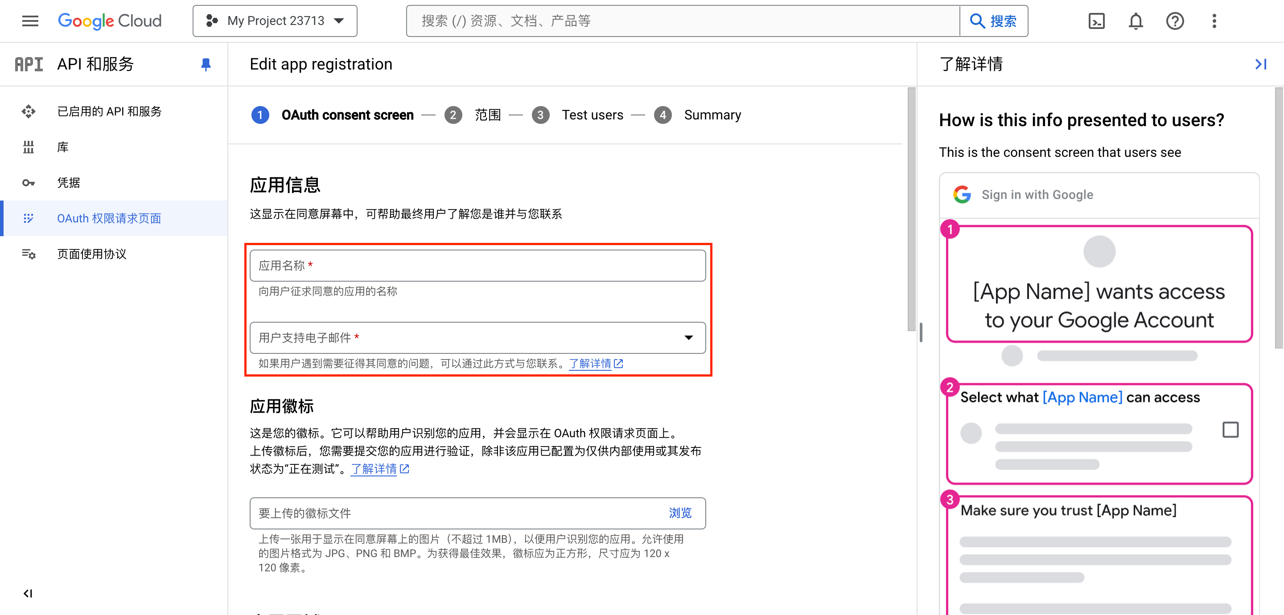Image resolution: width=1284 pixels, height=615 pixels.
Task: Click the 要上传的徽标文件 upload field
Action: tap(477, 513)
